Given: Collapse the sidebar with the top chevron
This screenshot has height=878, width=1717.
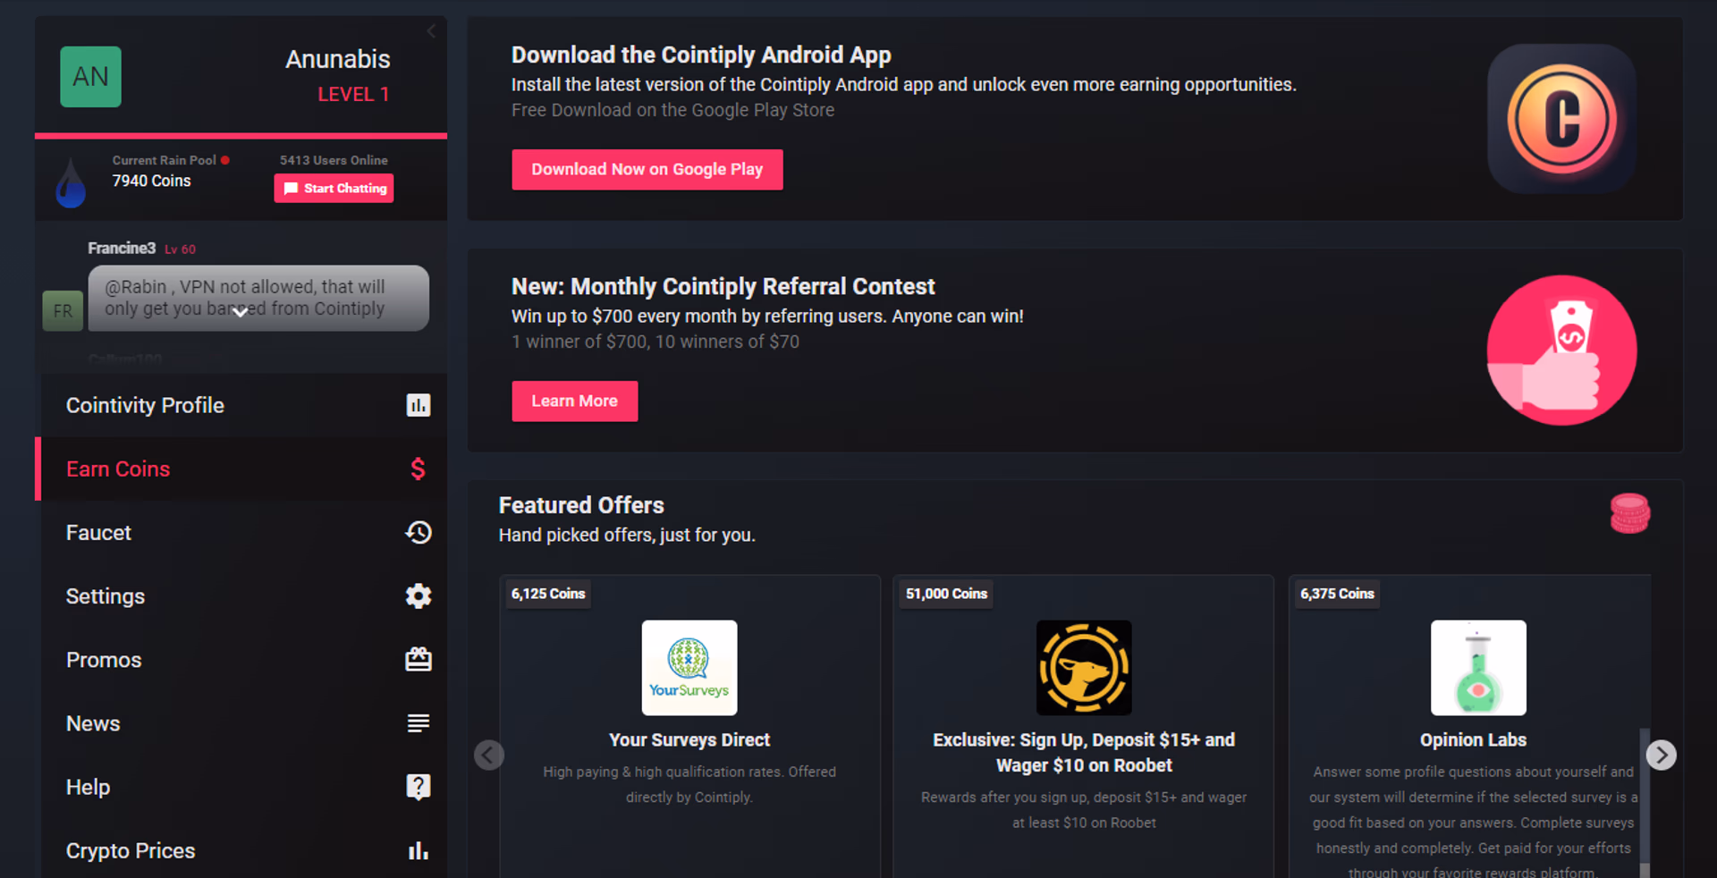Looking at the screenshot, I should click(x=431, y=31).
